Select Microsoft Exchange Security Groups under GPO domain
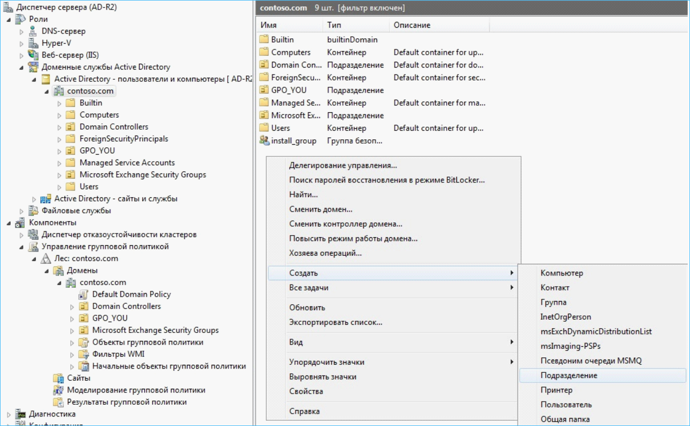The height and width of the screenshot is (426, 690). (x=155, y=330)
